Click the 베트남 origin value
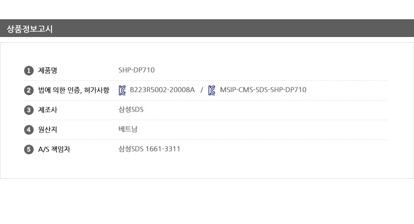414x224 pixels. [128, 130]
